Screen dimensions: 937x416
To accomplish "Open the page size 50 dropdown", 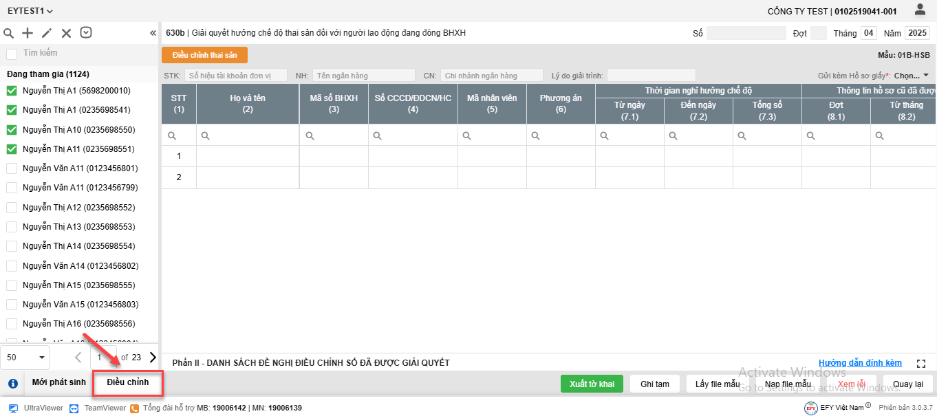I will [x=26, y=358].
